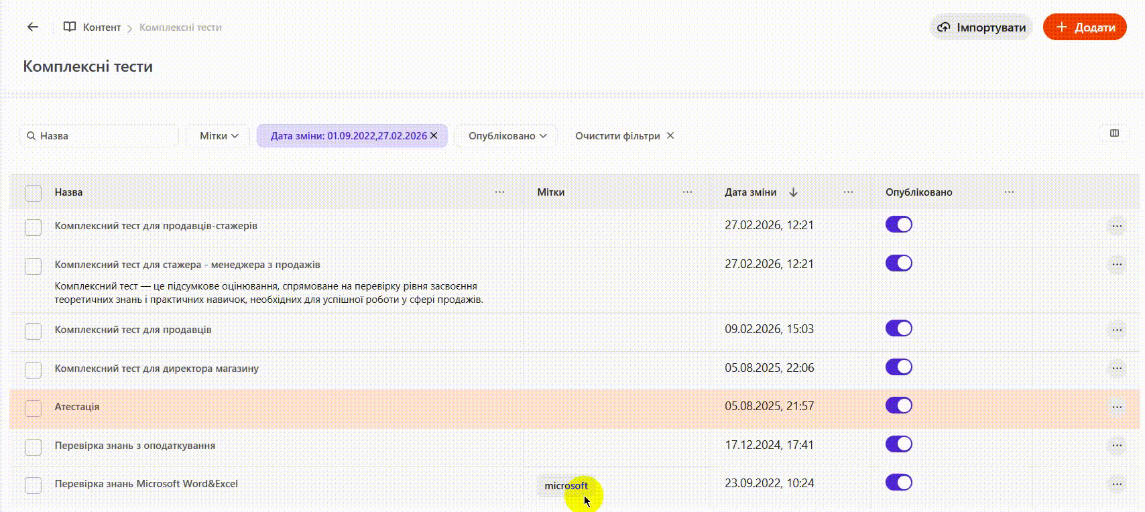
Task: Expand the Опубліковано filter dropdown
Action: (507, 136)
